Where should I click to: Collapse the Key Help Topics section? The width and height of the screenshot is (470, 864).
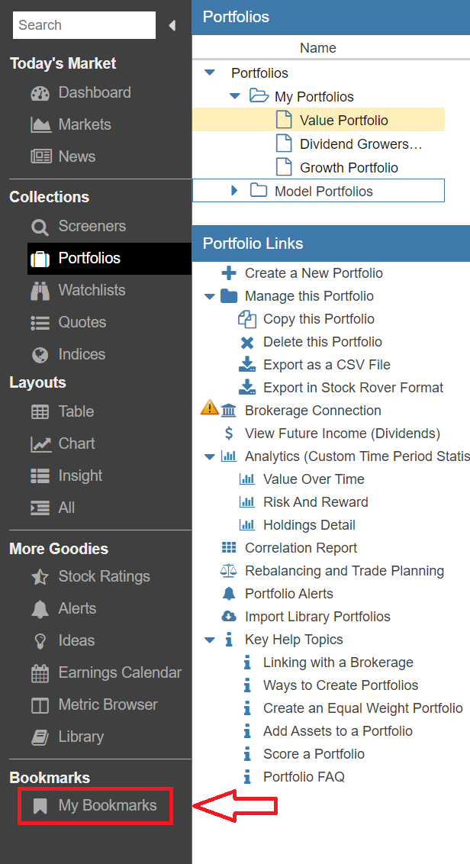tap(210, 640)
